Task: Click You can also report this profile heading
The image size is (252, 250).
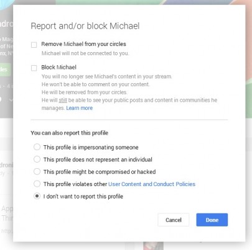Action: (70, 133)
